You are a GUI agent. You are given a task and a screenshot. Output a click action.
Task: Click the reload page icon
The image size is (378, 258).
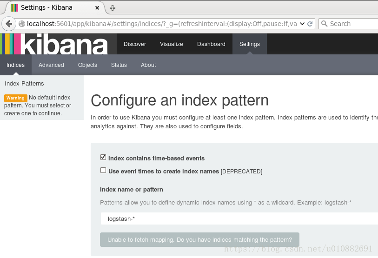click(x=310, y=24)
